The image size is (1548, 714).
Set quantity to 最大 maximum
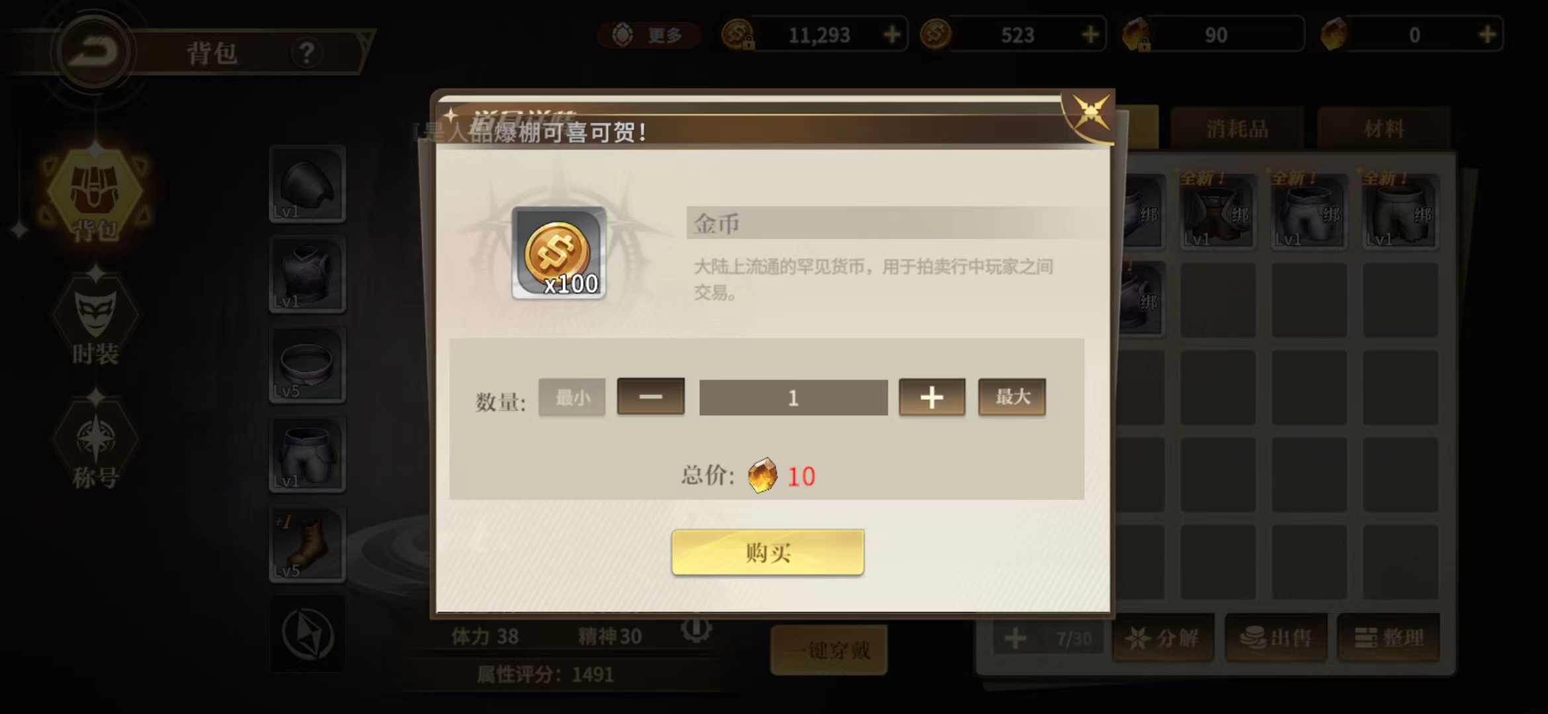(1012, 397)
